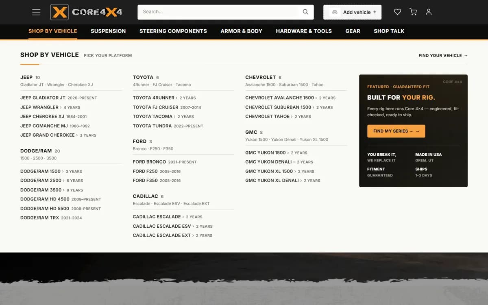Open the wishlist heart icon

coord(398,12)
